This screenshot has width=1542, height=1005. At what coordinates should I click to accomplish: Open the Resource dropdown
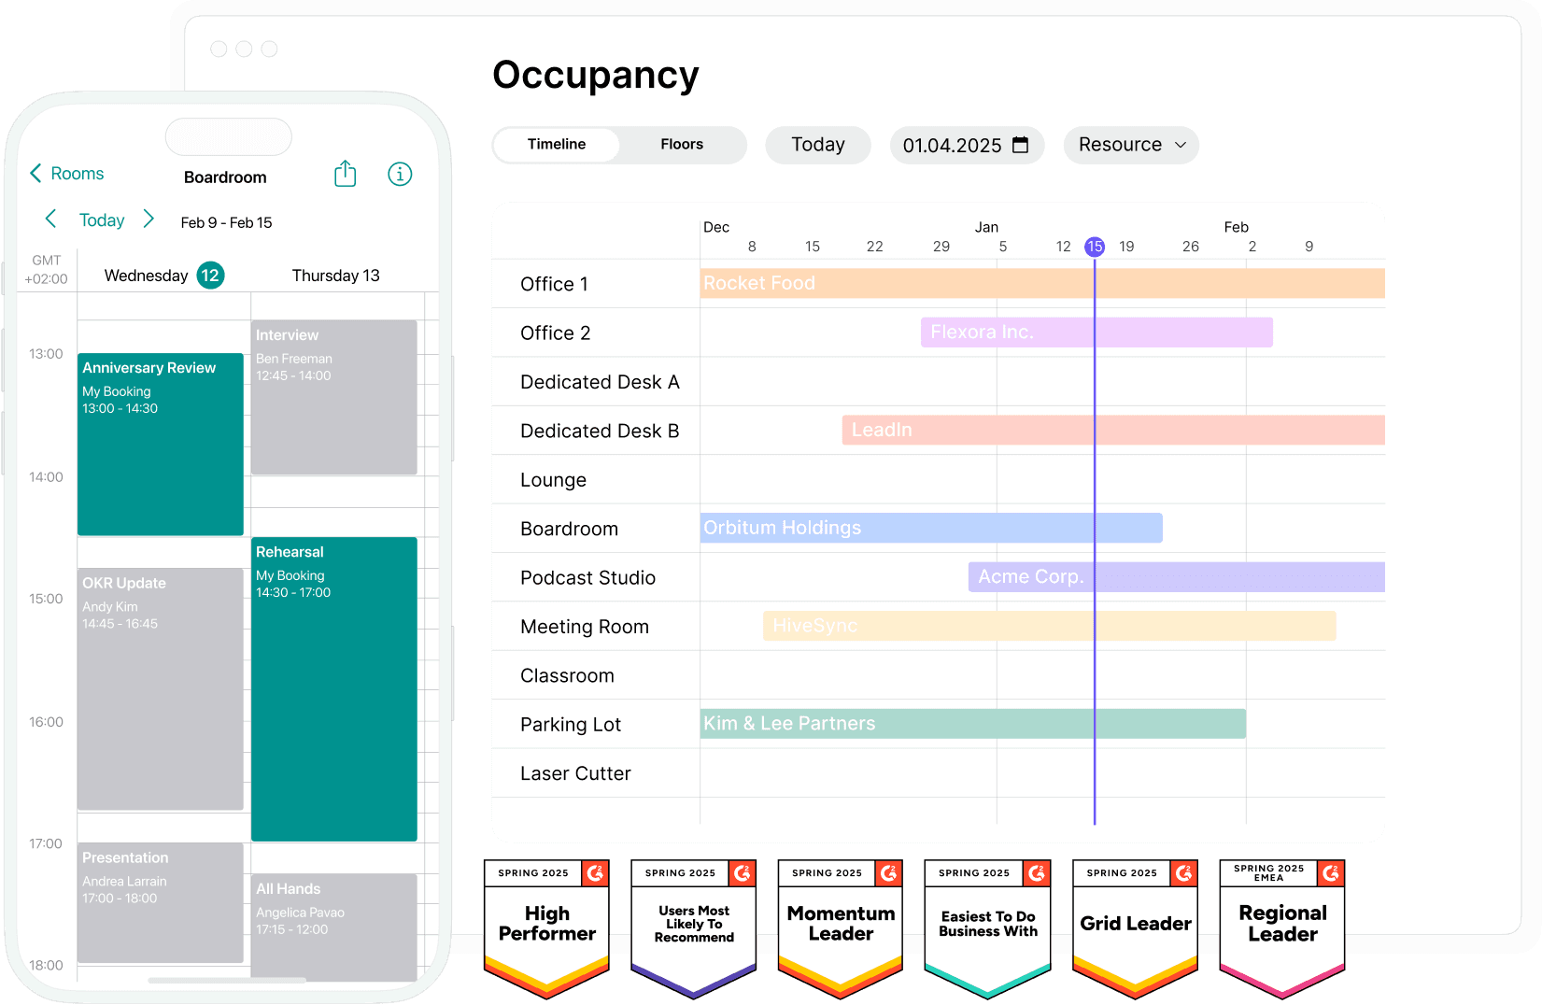click(1130, 145)
